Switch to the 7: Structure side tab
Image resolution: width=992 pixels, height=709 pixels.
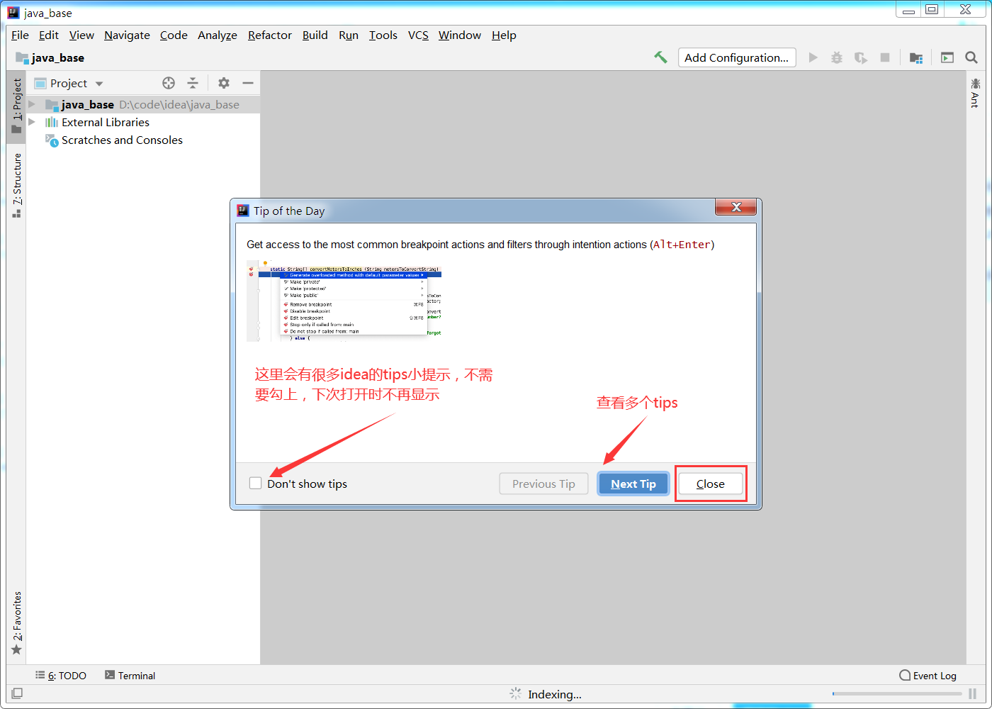(17, 185)
